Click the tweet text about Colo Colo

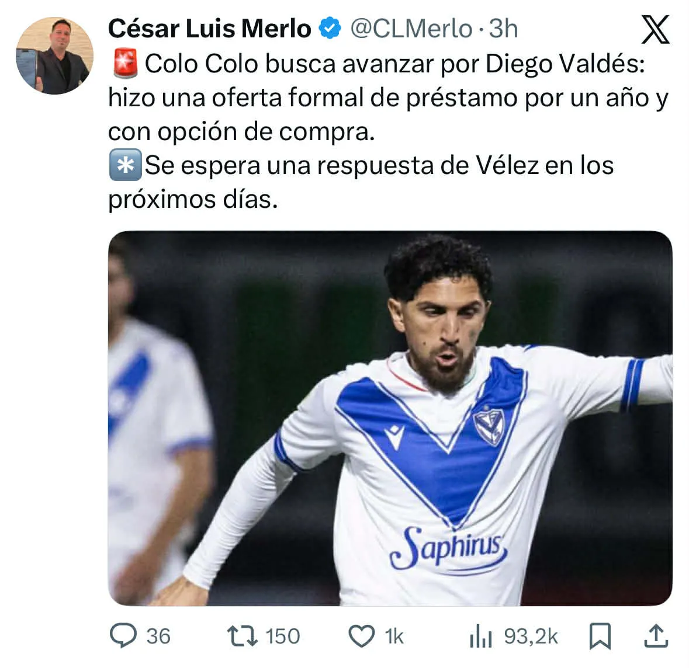pos(389,131)
